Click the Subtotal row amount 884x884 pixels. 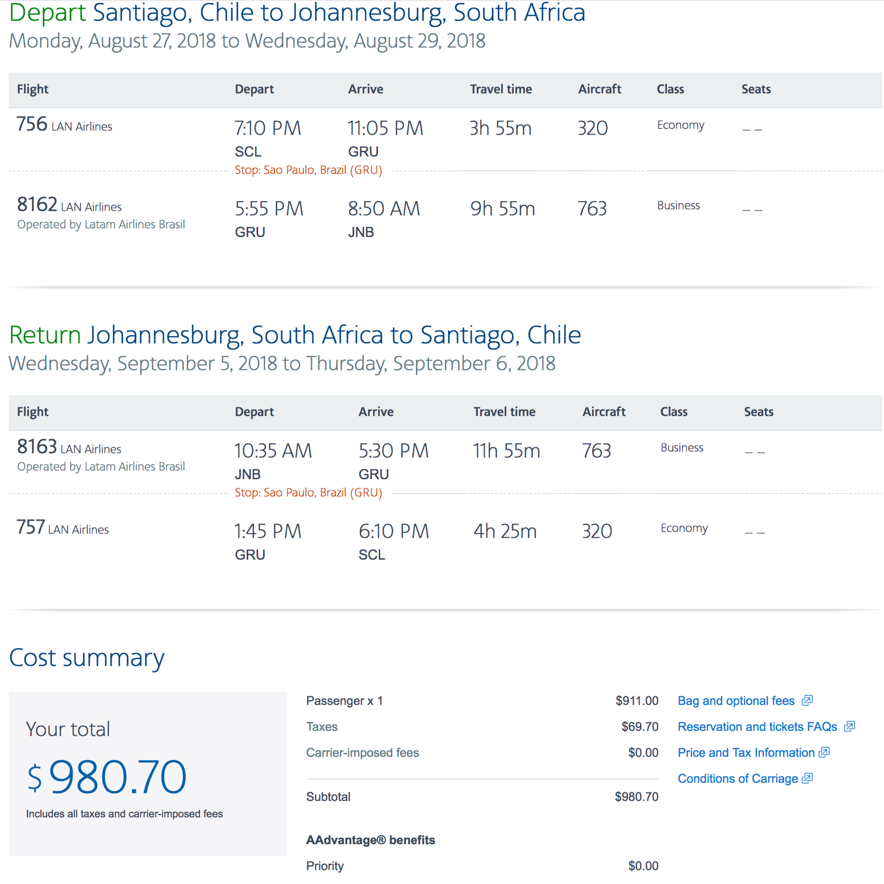(x=636, y=797)
